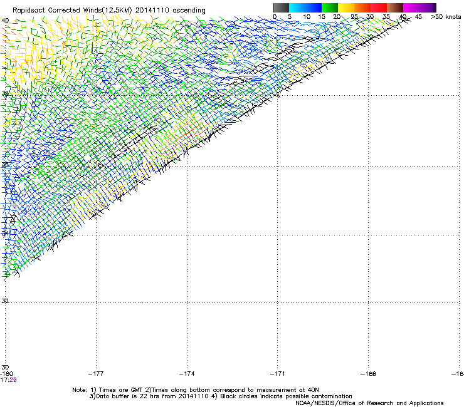The height and width of the screenshot is (407, 464).
Task: Click the legend value '15'
Action: 322,16
